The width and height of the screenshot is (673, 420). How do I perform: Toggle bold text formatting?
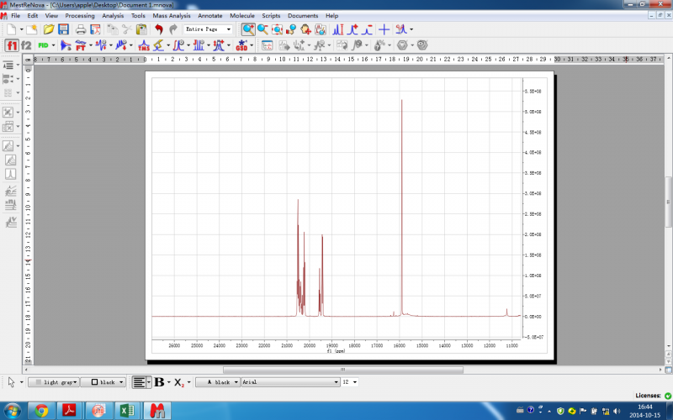tap(158, 382)
